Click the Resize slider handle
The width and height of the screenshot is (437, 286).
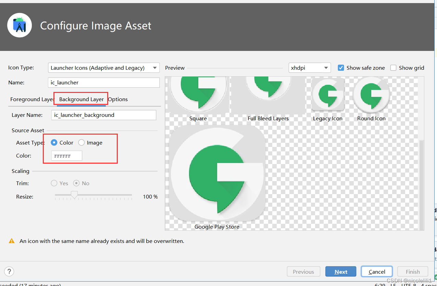[74, 195]
